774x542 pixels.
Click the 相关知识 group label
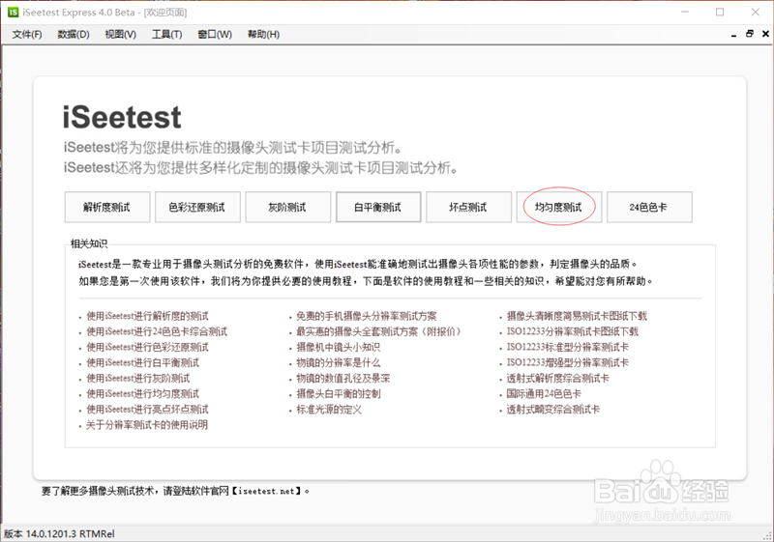(89, 243)
